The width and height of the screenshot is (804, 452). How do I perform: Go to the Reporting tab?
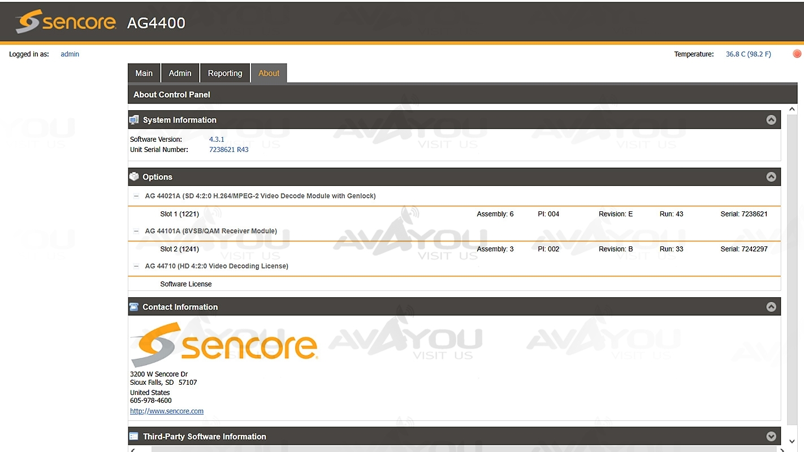coord(224,73)
